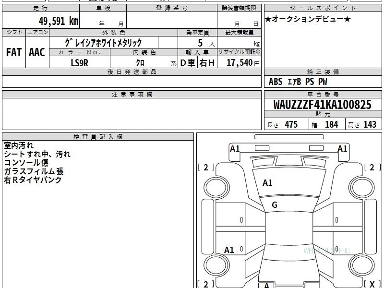Click the エアコン header cell

click(x=37, y=32)
